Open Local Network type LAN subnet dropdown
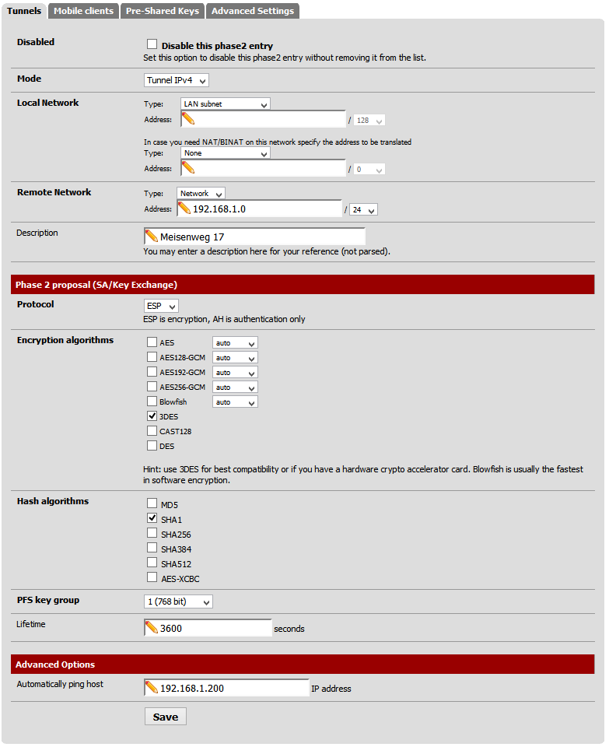The image size is (609, 747). 225,103
